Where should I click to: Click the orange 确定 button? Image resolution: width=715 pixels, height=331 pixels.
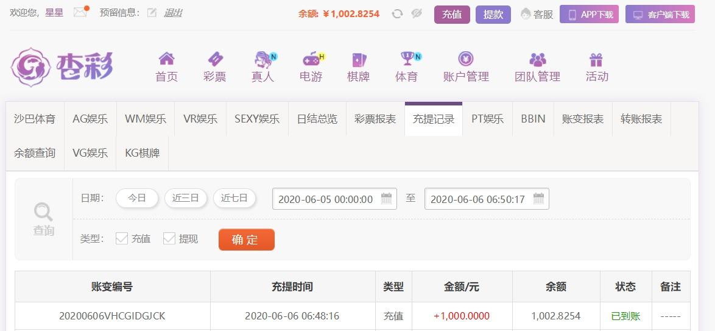[x=247, y=240]
